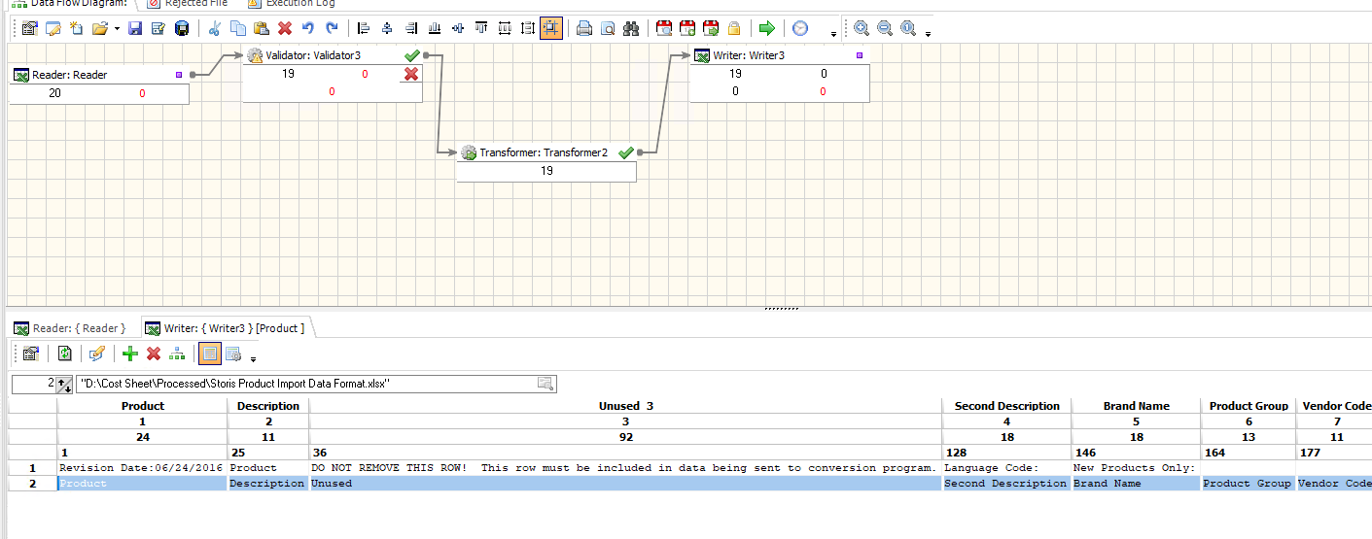This screenshot has width=1372, height=539.
Task: Select the Validator: Validator3 node
Action: 333,74
